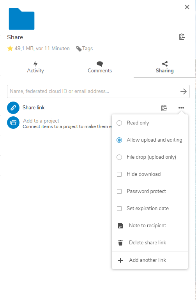Click the clipboard icon beside the Share title
The height and width of the screenshot is (300, 196).
pos(182,37)
